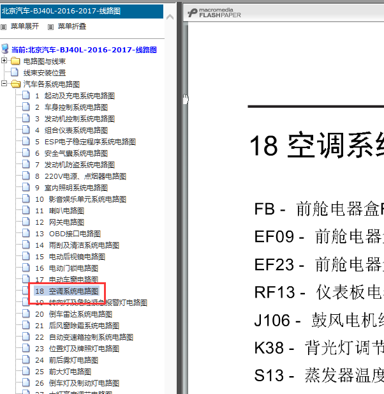Open 22 自动变速箱控制系统电路图
Image resolution: width=384 pixels, height=394 pixels.
(84, 337)
